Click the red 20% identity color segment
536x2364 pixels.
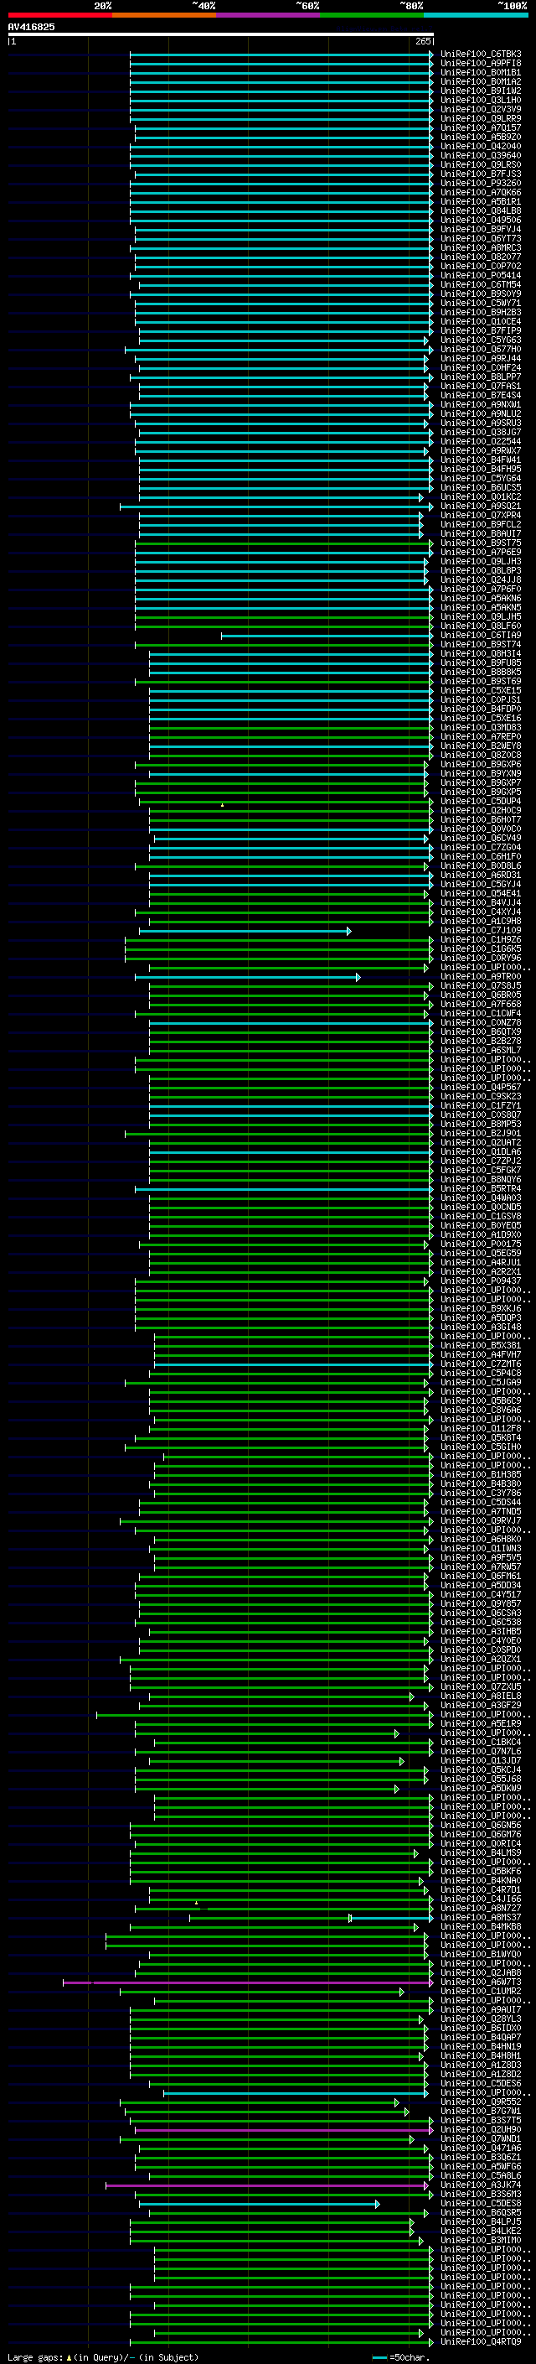[x=59, y=15]
